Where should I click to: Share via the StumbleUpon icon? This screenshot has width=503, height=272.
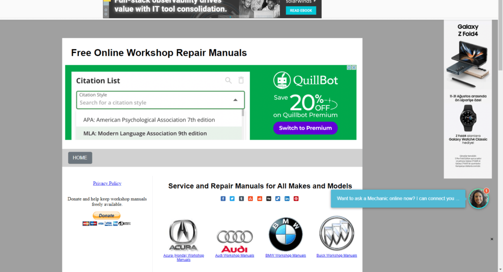(251, 198)
